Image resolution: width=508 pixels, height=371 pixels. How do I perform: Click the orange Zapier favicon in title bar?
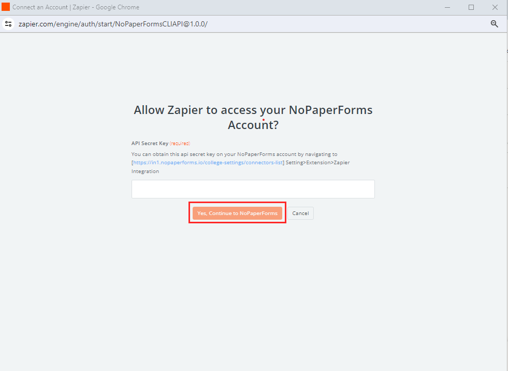pos(6,7)
